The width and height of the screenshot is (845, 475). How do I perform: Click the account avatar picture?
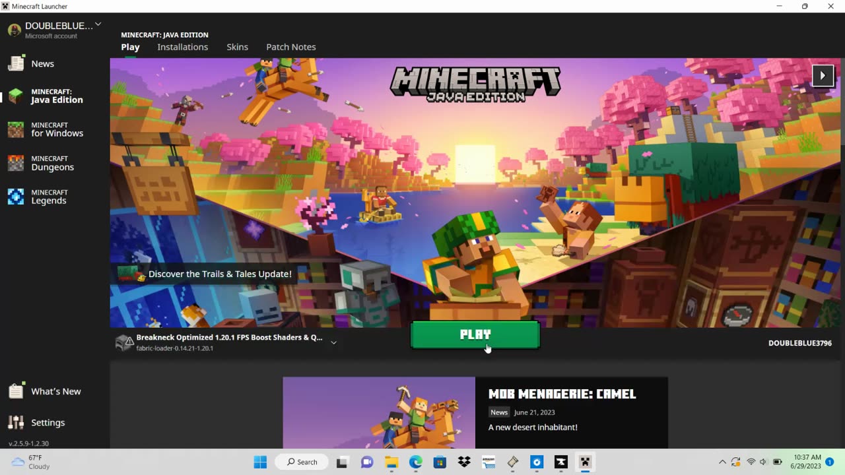(x=14, y=30)
